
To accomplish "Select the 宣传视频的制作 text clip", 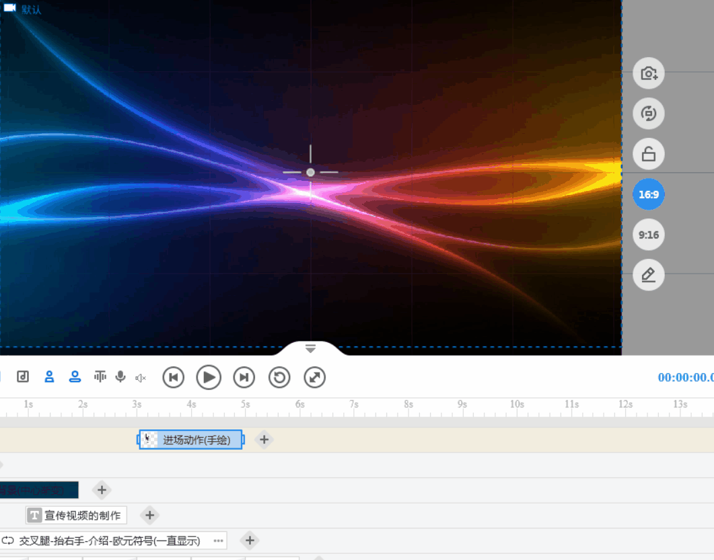I will click(x=76, y=515).
